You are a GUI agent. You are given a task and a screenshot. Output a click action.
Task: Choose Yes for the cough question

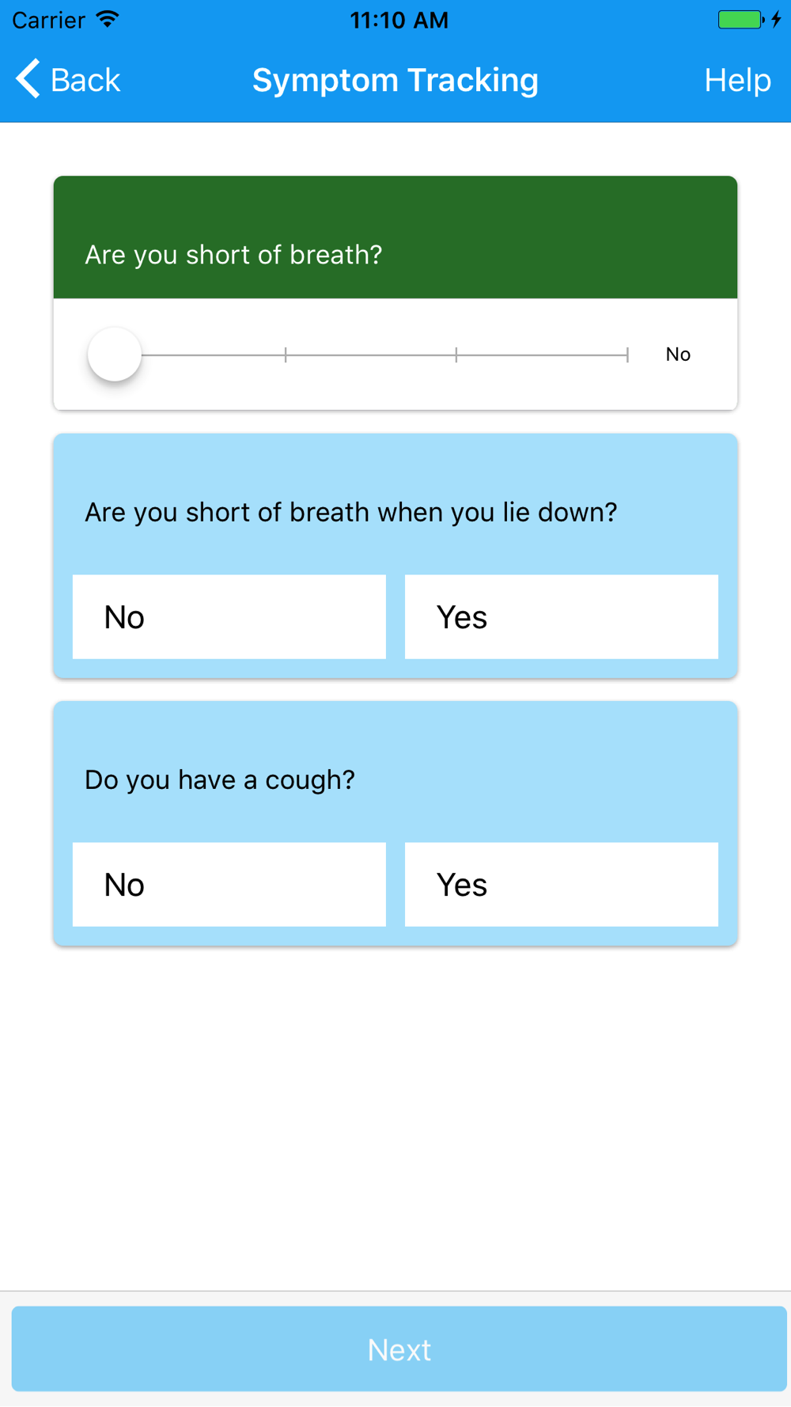tap(562, 885)
